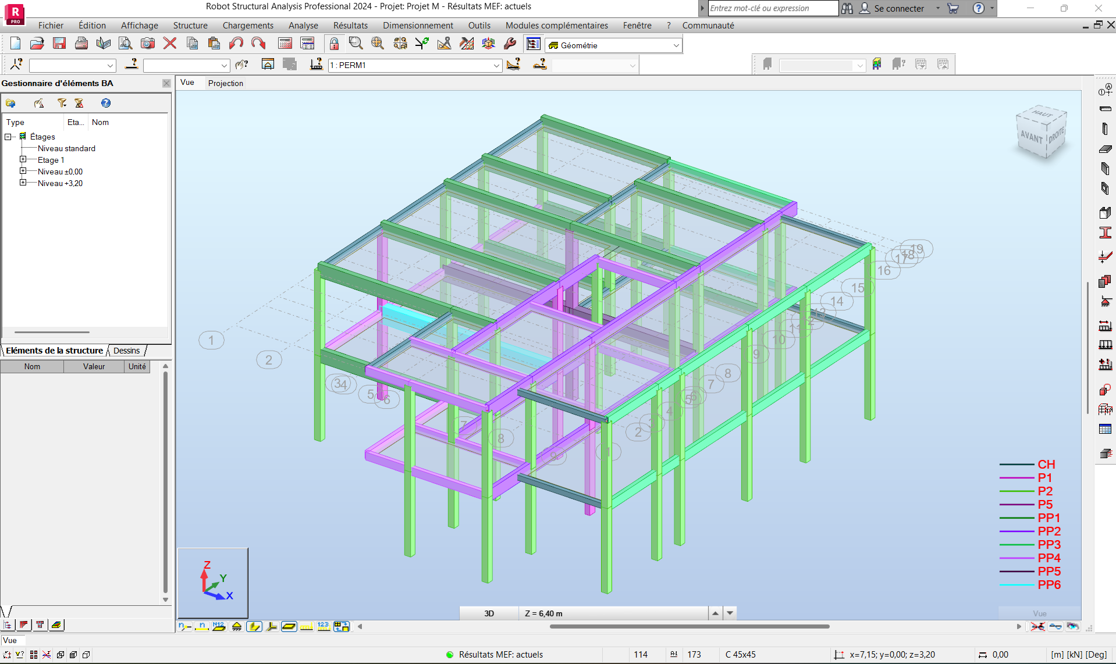Open the calculator icon in toolbar
The width and height of the screenshot is (1116, 664).
pyautogui.click(x=285, y=44)
